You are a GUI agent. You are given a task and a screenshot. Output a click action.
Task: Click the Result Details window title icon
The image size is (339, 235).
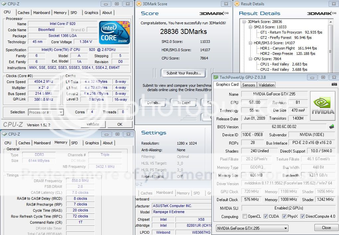tap(237, 4)
